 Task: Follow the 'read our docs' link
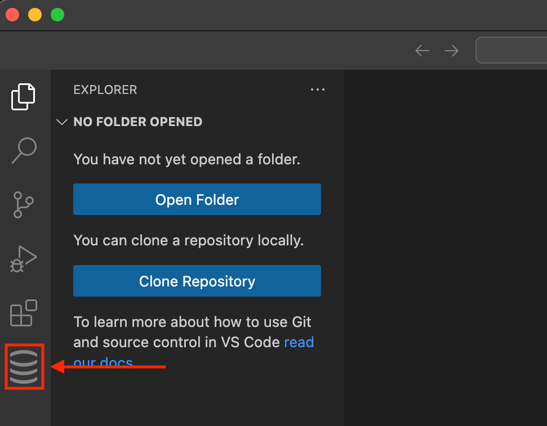299,343
